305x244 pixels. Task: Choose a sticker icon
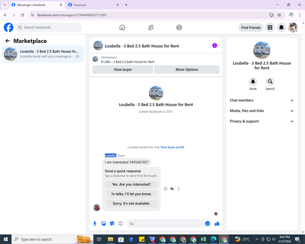click(112, 224)
